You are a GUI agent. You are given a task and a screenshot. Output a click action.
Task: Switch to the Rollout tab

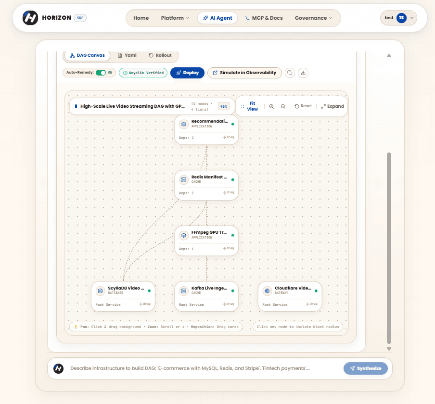click(x=160, y=55)
